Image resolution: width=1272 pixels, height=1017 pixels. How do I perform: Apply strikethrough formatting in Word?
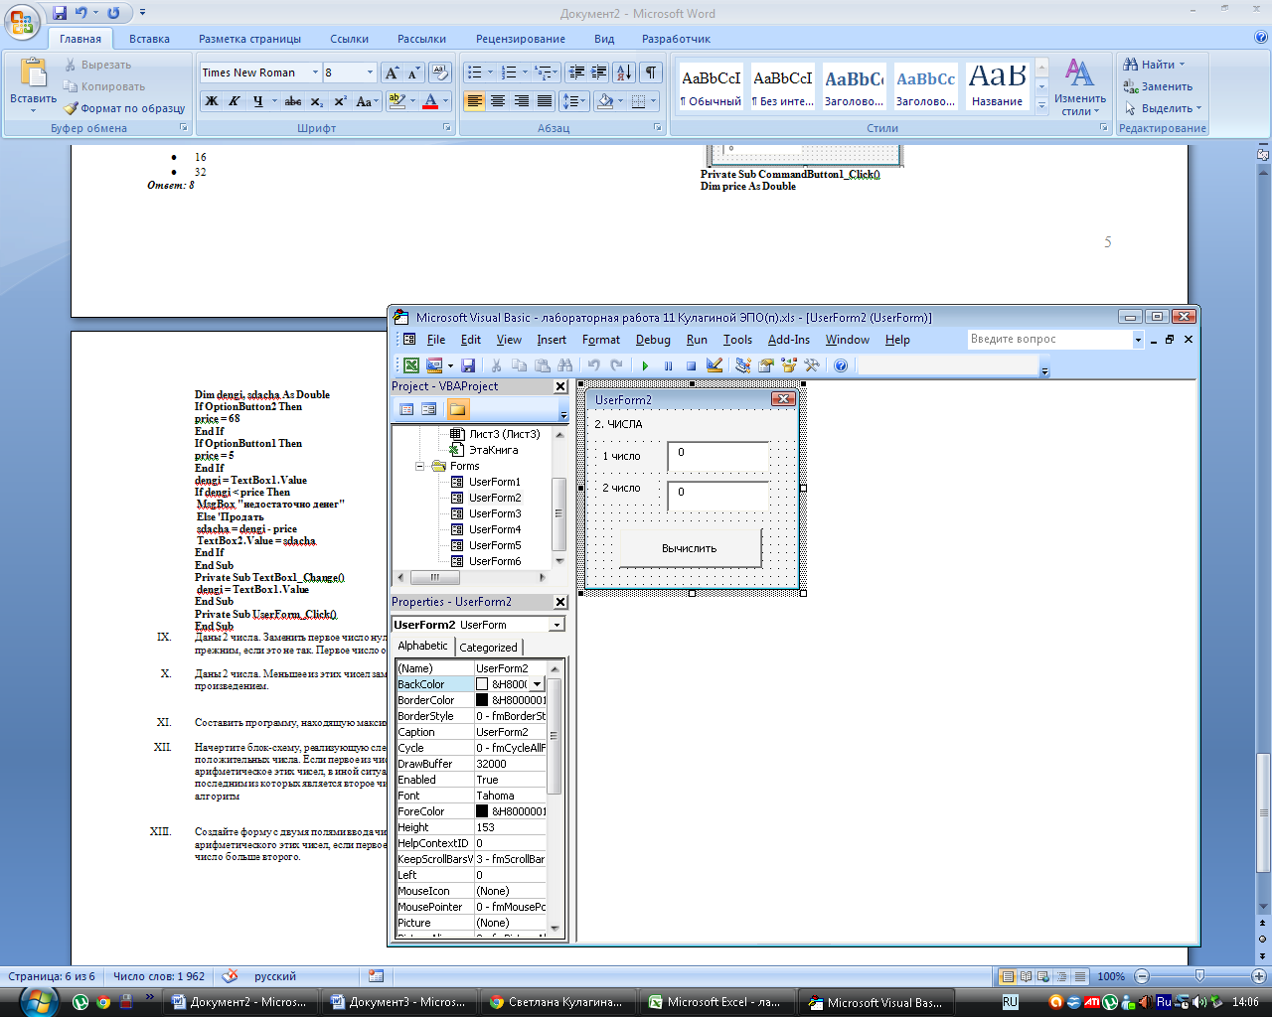coord(293,101)
